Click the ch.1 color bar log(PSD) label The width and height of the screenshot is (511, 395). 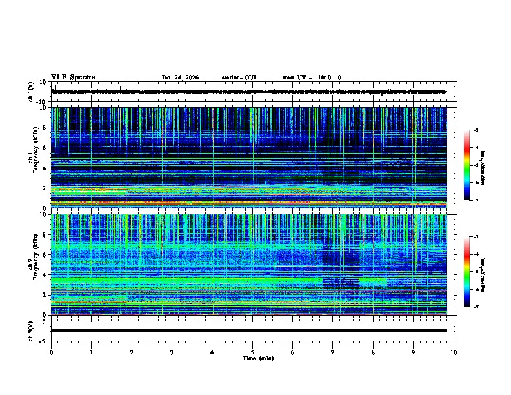tap(483, 168)
